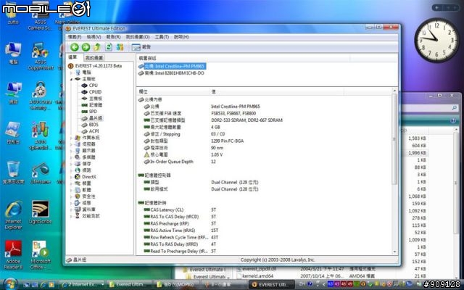Go forward with the green right arrow
Viewport: 464px width, 290px height.
pyautogui.click(x=86, y=47)
